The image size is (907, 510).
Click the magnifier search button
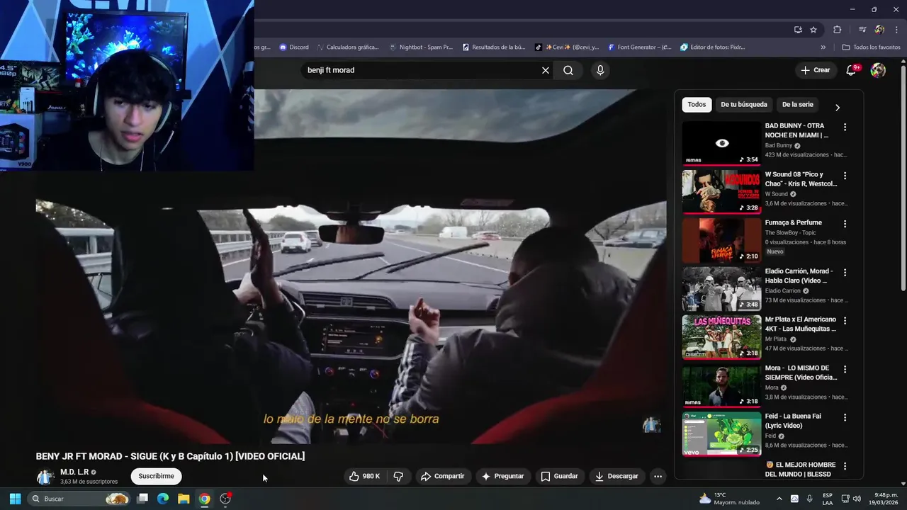pos(568,70)
